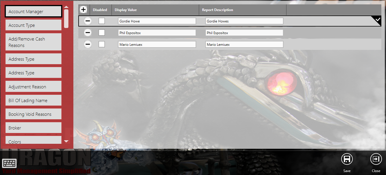
Task: Edit the Mario Lemiuex report description field
Action: point(244,44)
